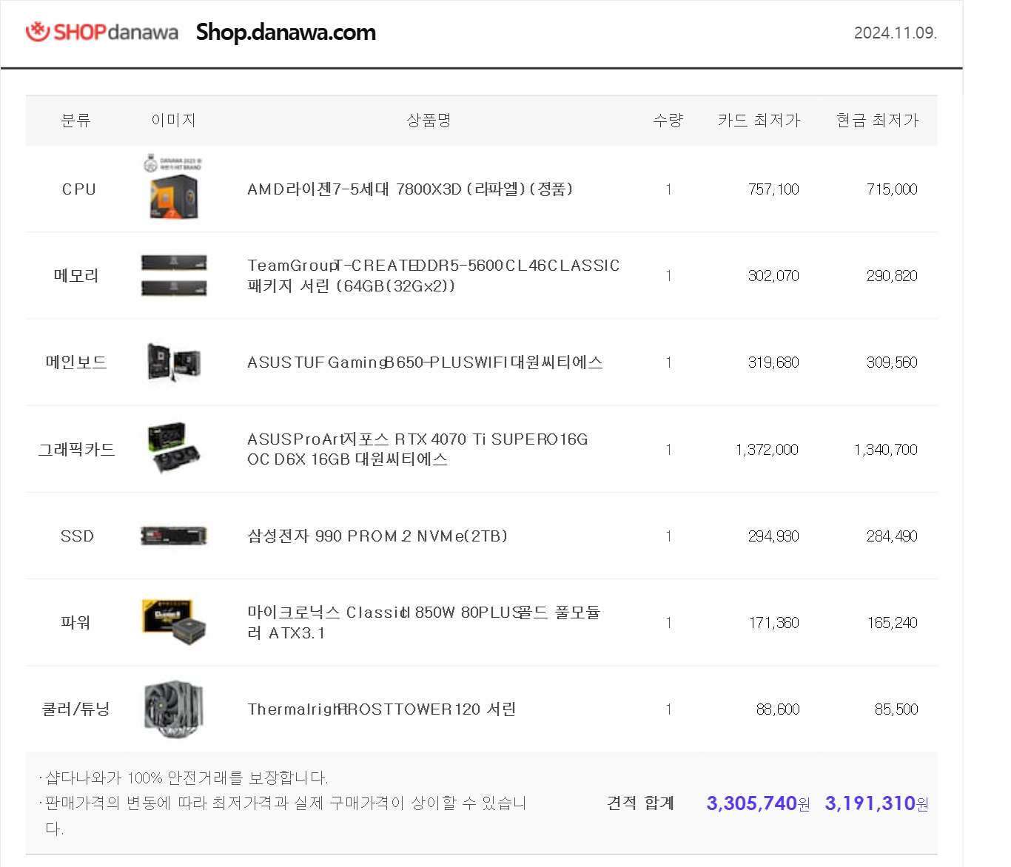Click graphics card price 1,372,000
Screen dimensions: 1011x867
tap(767, 450)
